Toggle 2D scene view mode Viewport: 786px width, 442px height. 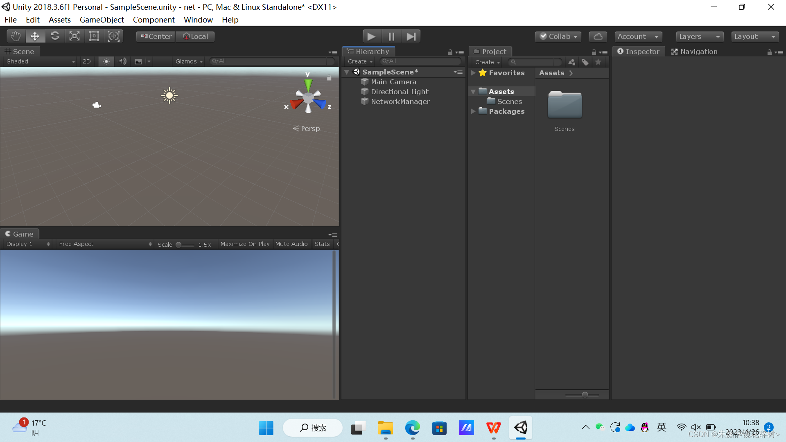coord(86,61)
